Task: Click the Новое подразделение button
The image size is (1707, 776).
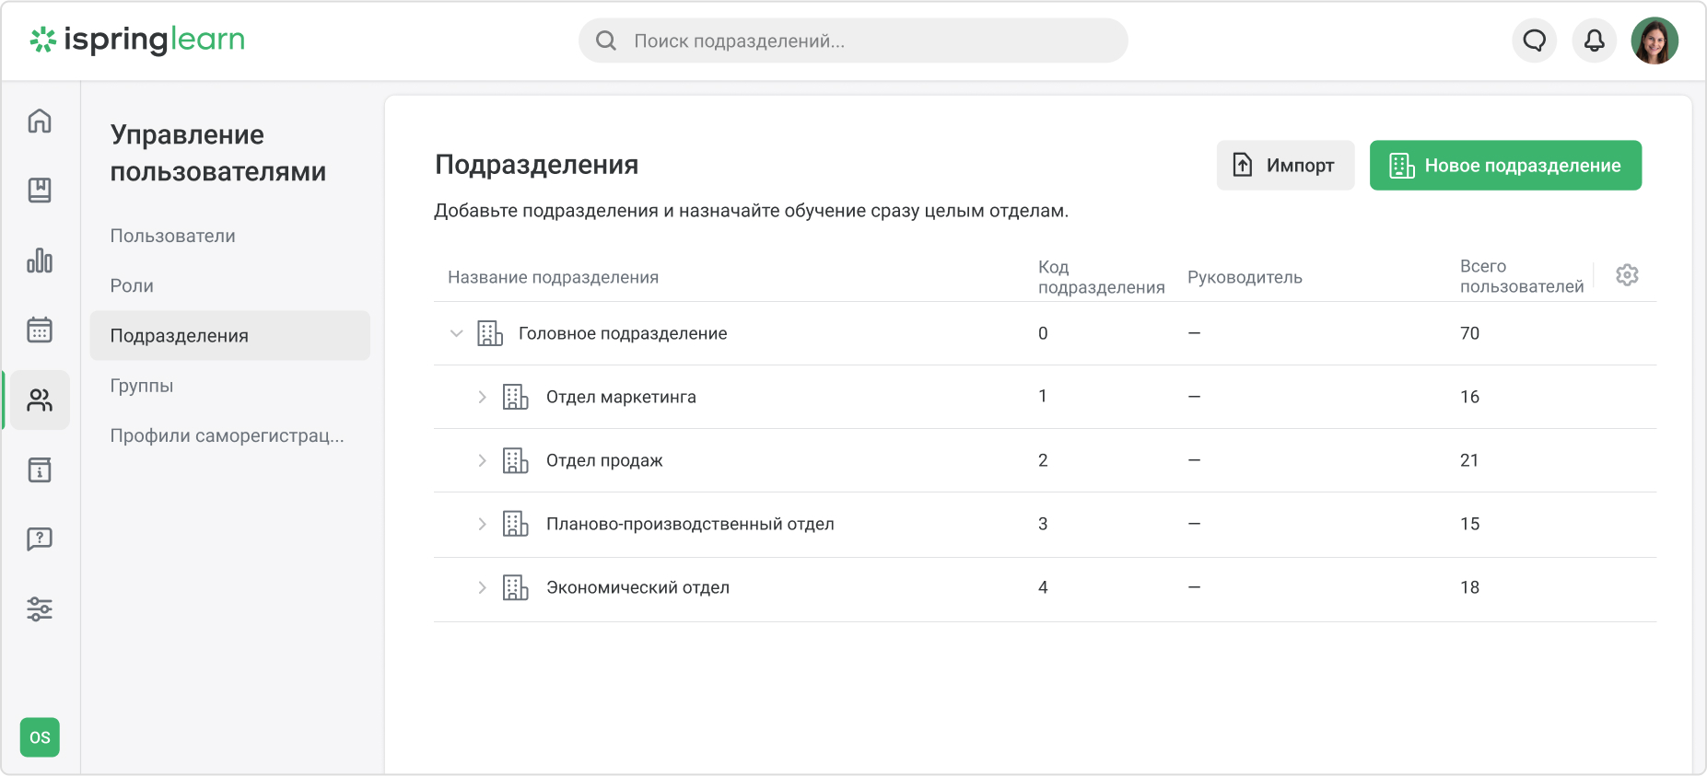Action: [x=1505, y=166]
